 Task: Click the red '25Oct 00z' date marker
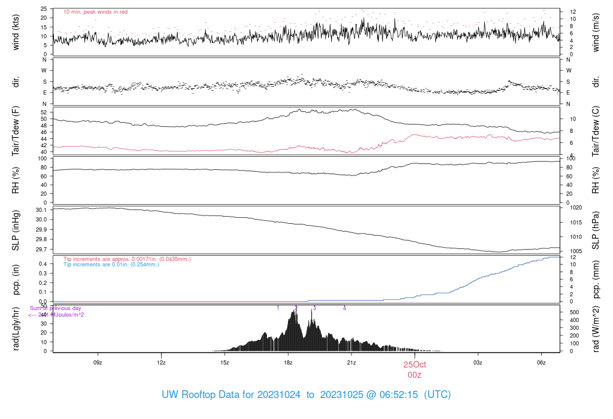[415, 370]
